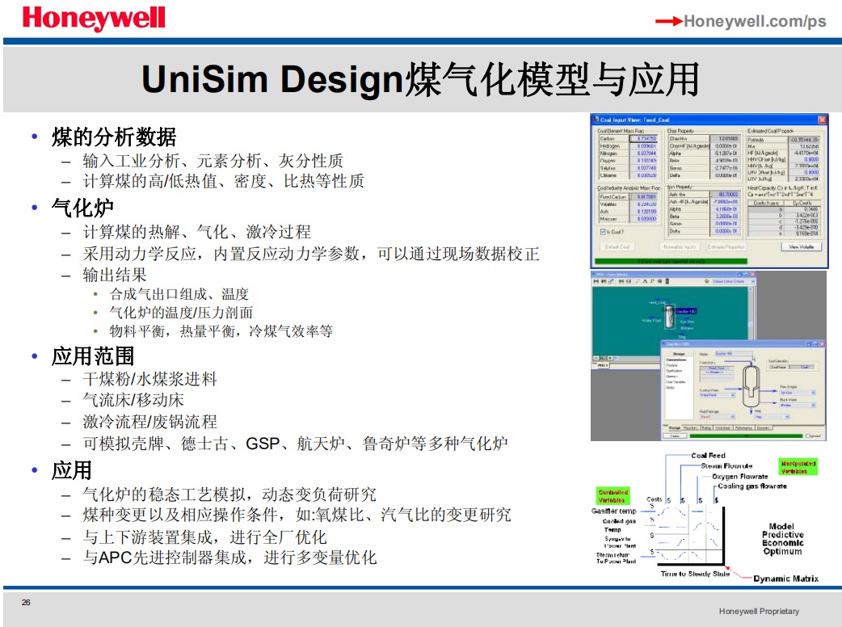Open the Slag stream dropdown

point(787,417)
